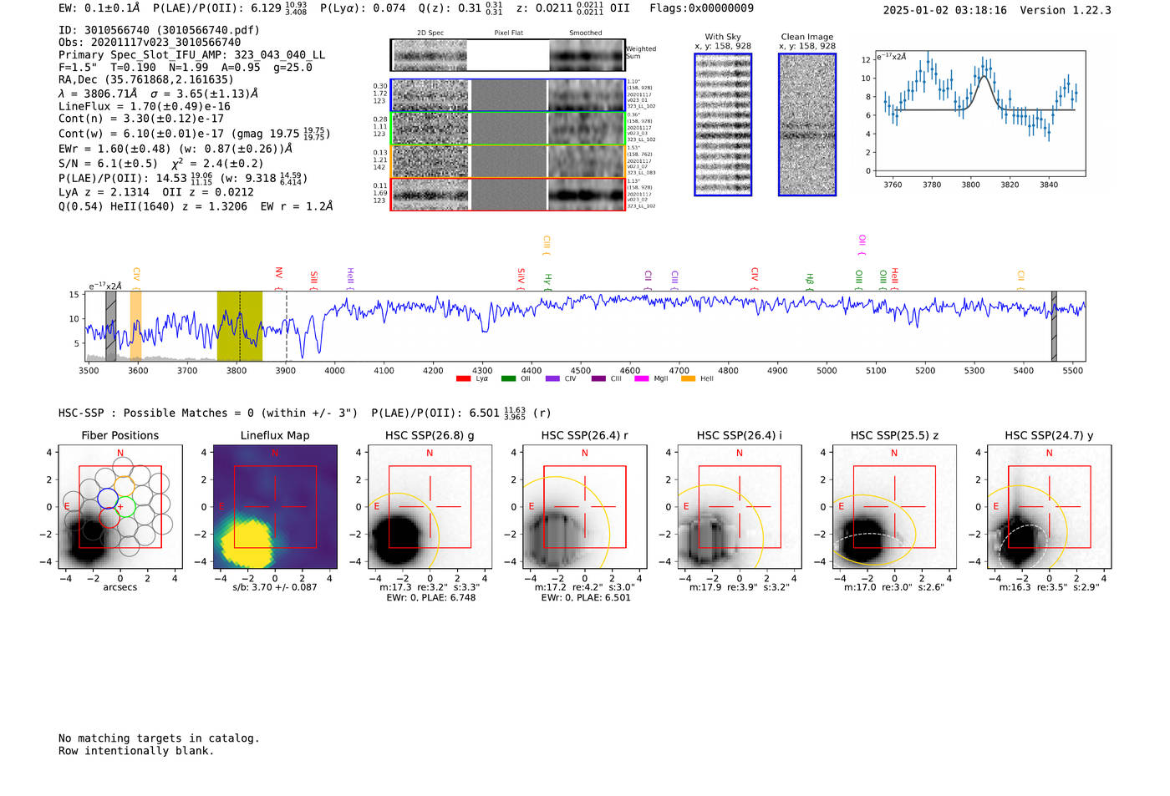
Task: Click the blue-bordered 2D spectrum row
Action: coord(507,95)
